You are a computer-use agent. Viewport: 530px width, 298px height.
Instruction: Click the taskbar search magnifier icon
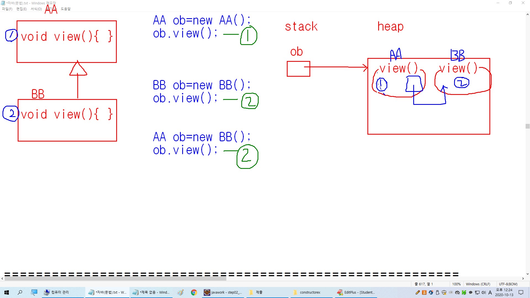tap(20, 292)
